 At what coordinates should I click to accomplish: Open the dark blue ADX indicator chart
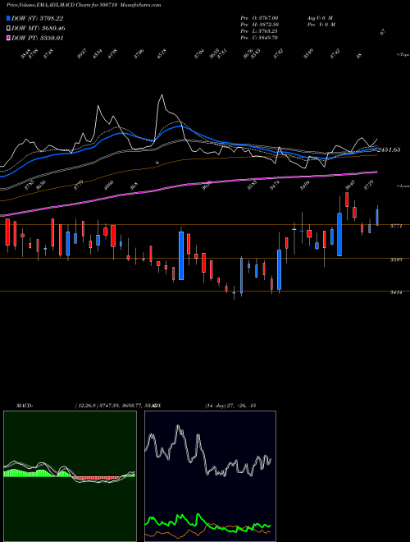[x=210, y=476]
